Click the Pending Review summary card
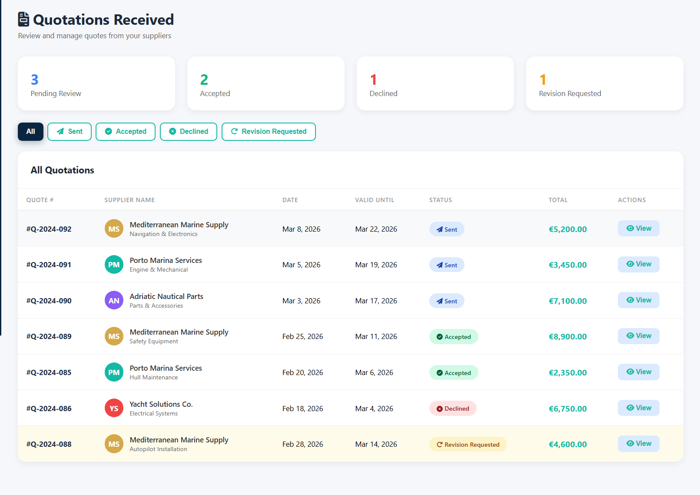Screen dimensions: 700x495 (x=96, y=83)
